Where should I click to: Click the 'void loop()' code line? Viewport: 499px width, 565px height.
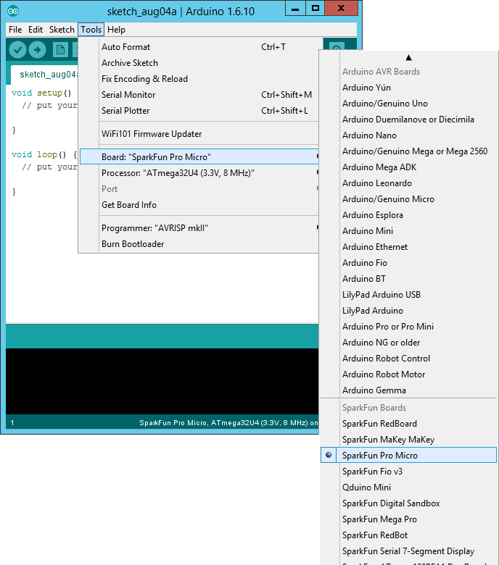(x=44, y=154)
